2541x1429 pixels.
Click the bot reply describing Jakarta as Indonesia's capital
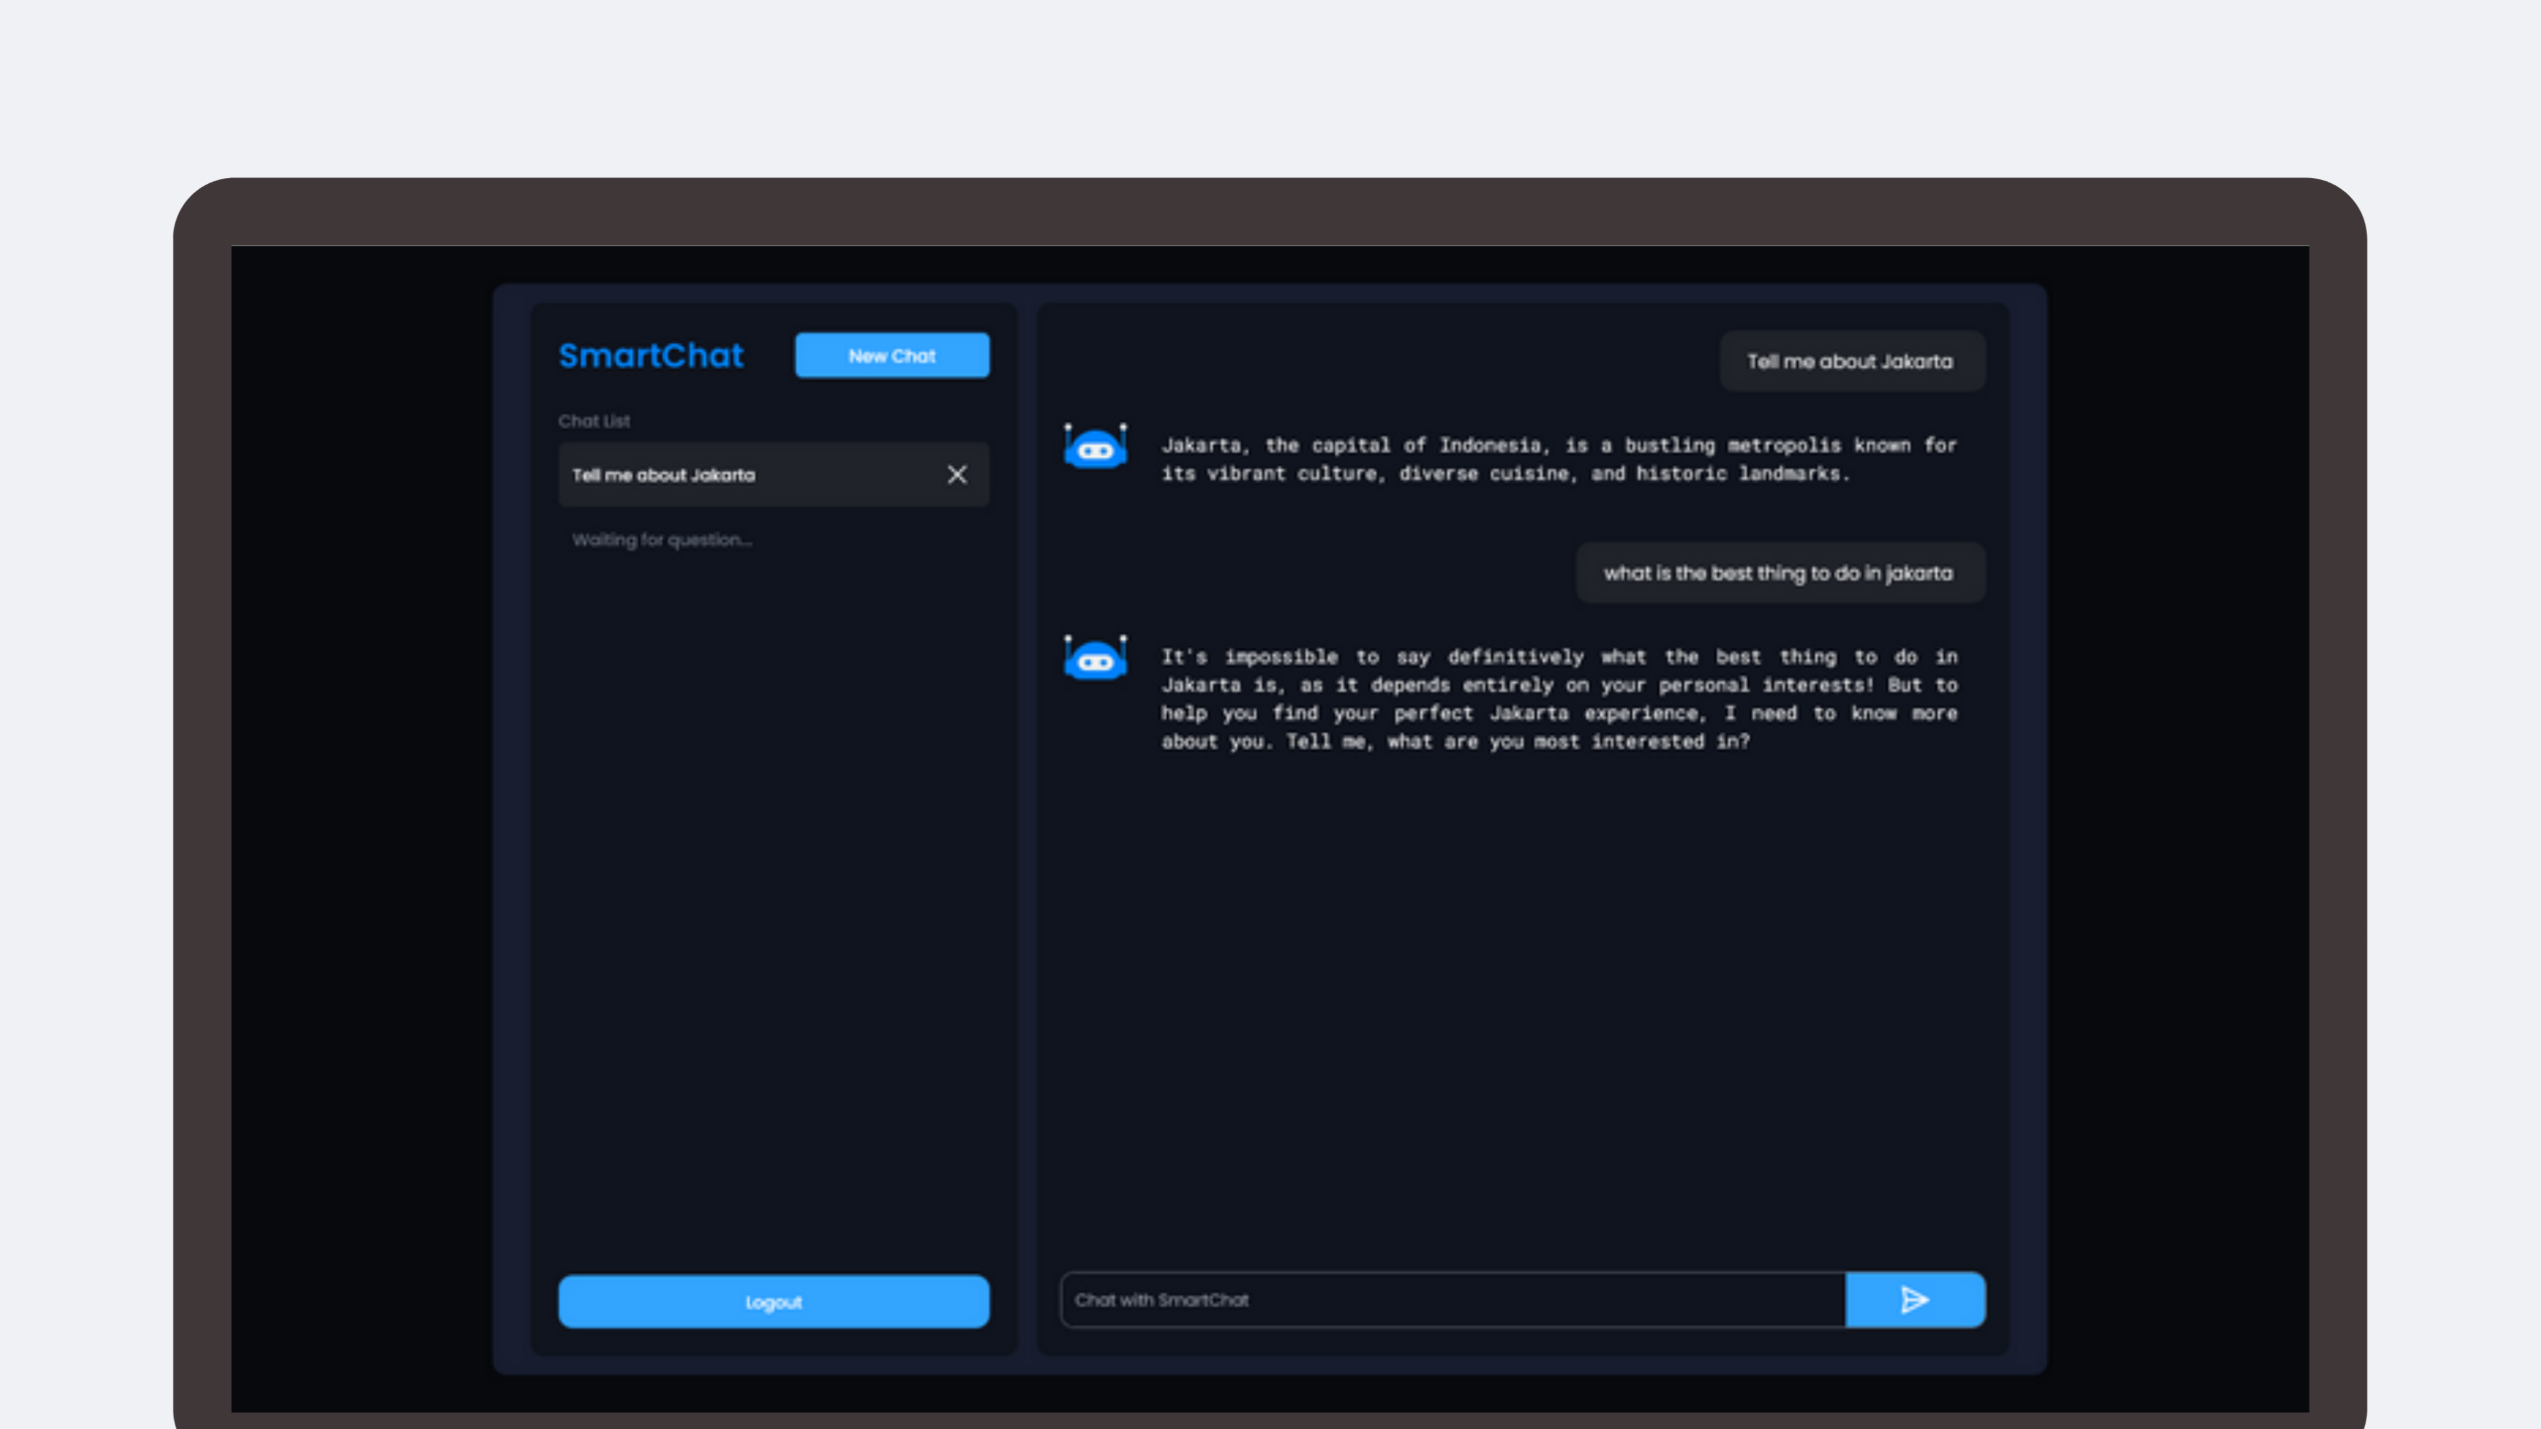[1558, 458]
